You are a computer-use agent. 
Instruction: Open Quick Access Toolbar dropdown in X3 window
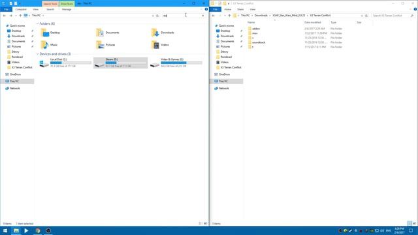(229, 3)
